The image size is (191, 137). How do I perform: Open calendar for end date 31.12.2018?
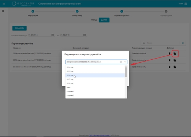(85, 35)
